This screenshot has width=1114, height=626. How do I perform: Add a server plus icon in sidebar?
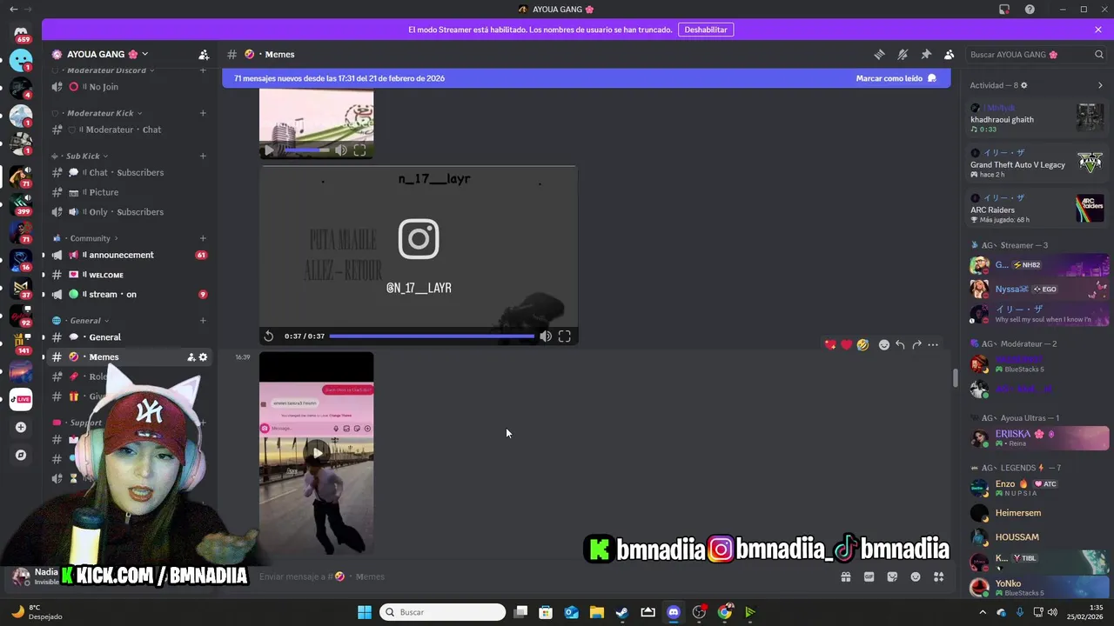pos(21,427)
